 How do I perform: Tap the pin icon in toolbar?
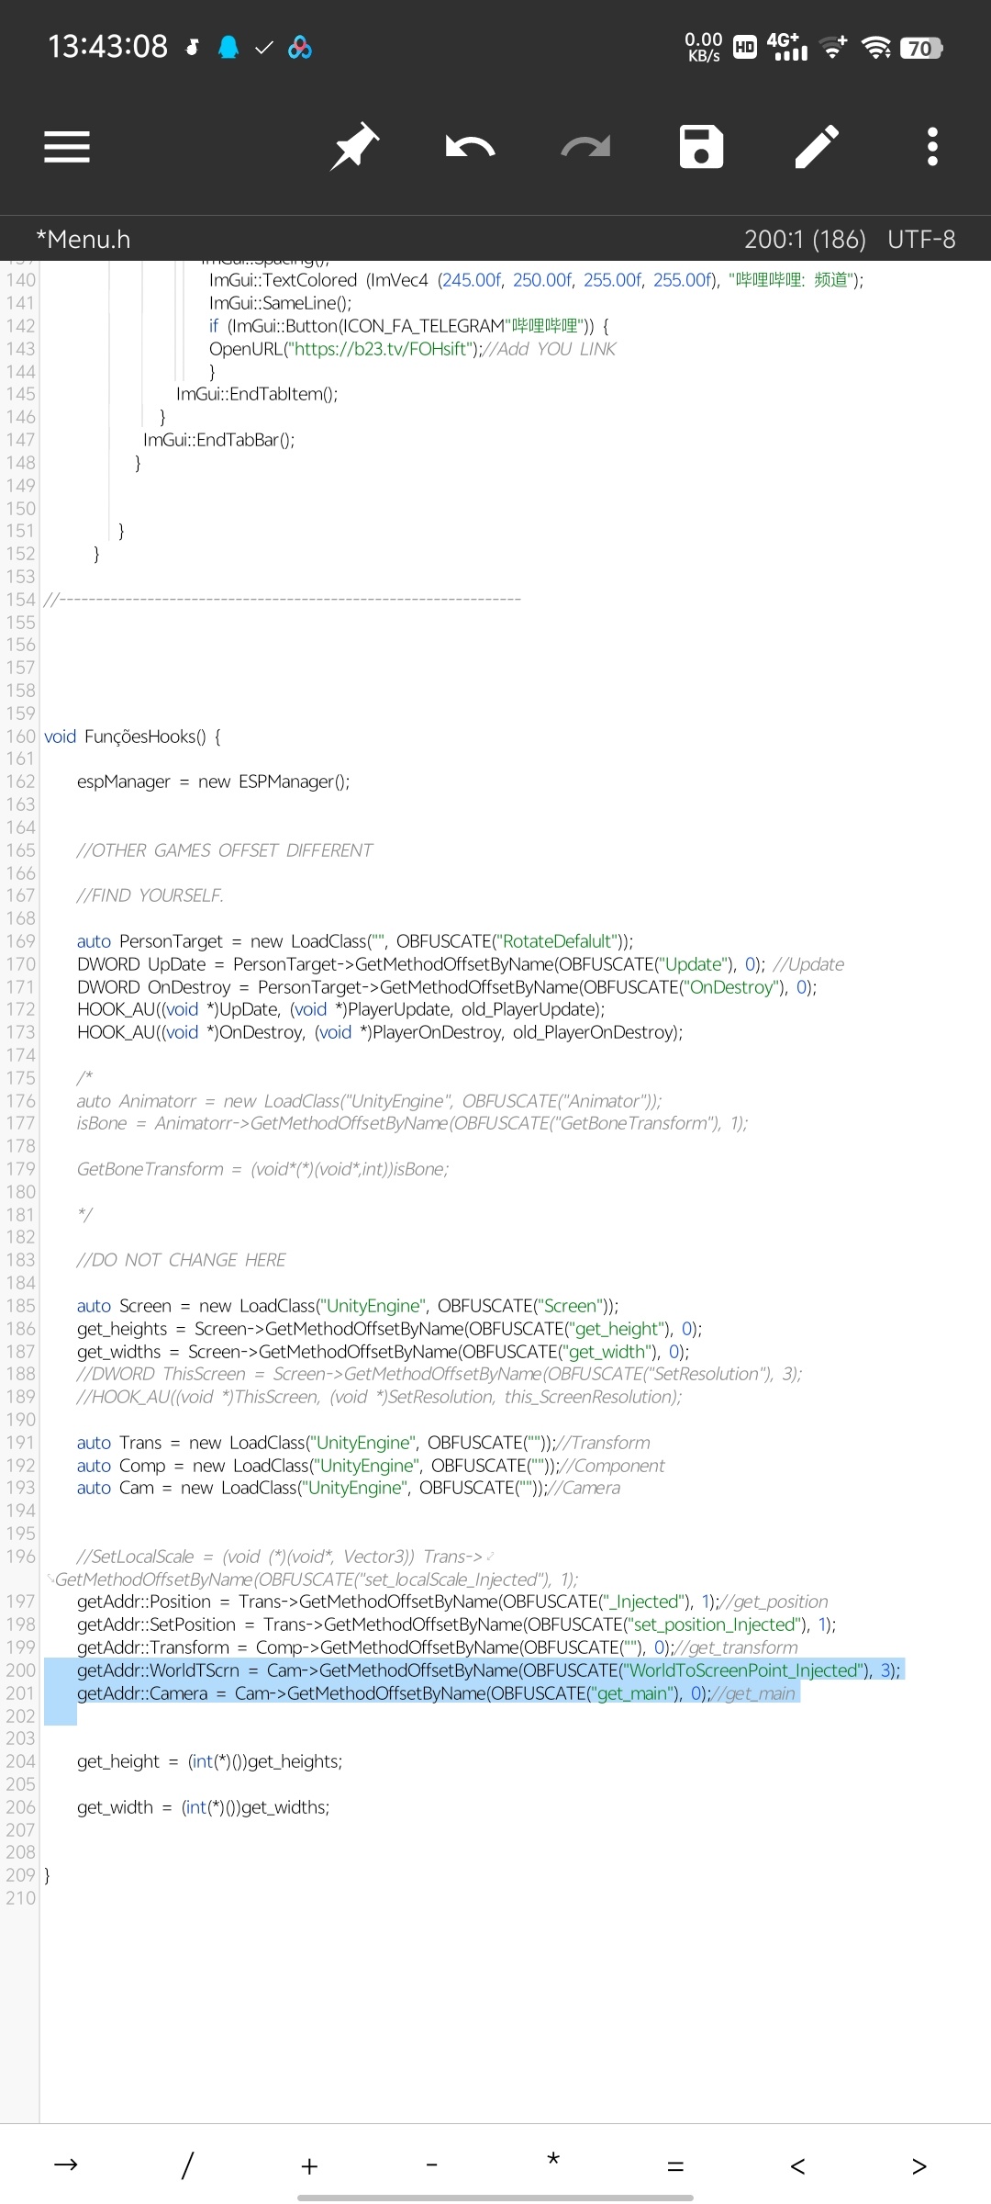(x=354, y=147)
